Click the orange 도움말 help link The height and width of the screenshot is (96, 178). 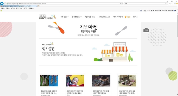127,17
